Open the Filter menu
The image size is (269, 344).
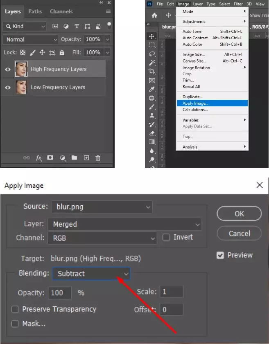coord(238,4)
